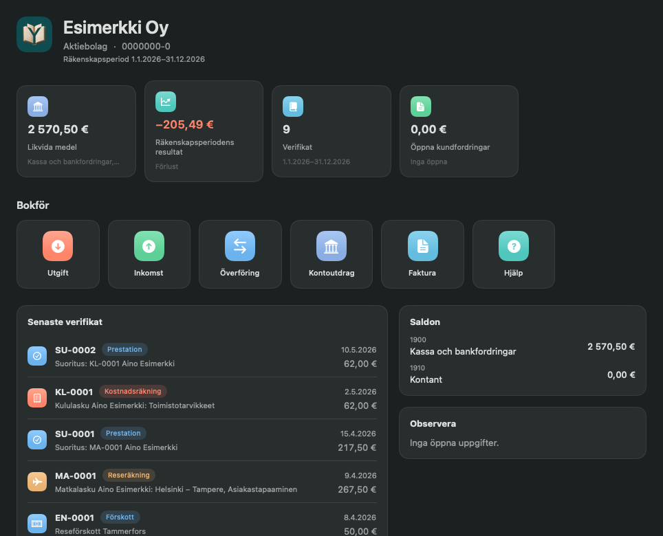Click the chart icon on Räkenskapsperiodens resultat card
Image resolution: width=663 pixels, height=536 pixels.
[166, 102]
